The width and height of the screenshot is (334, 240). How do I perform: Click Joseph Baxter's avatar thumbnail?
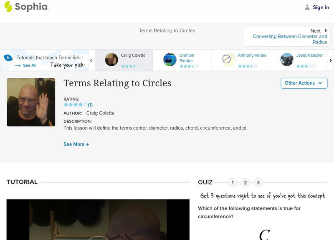[x=287, y=60]
